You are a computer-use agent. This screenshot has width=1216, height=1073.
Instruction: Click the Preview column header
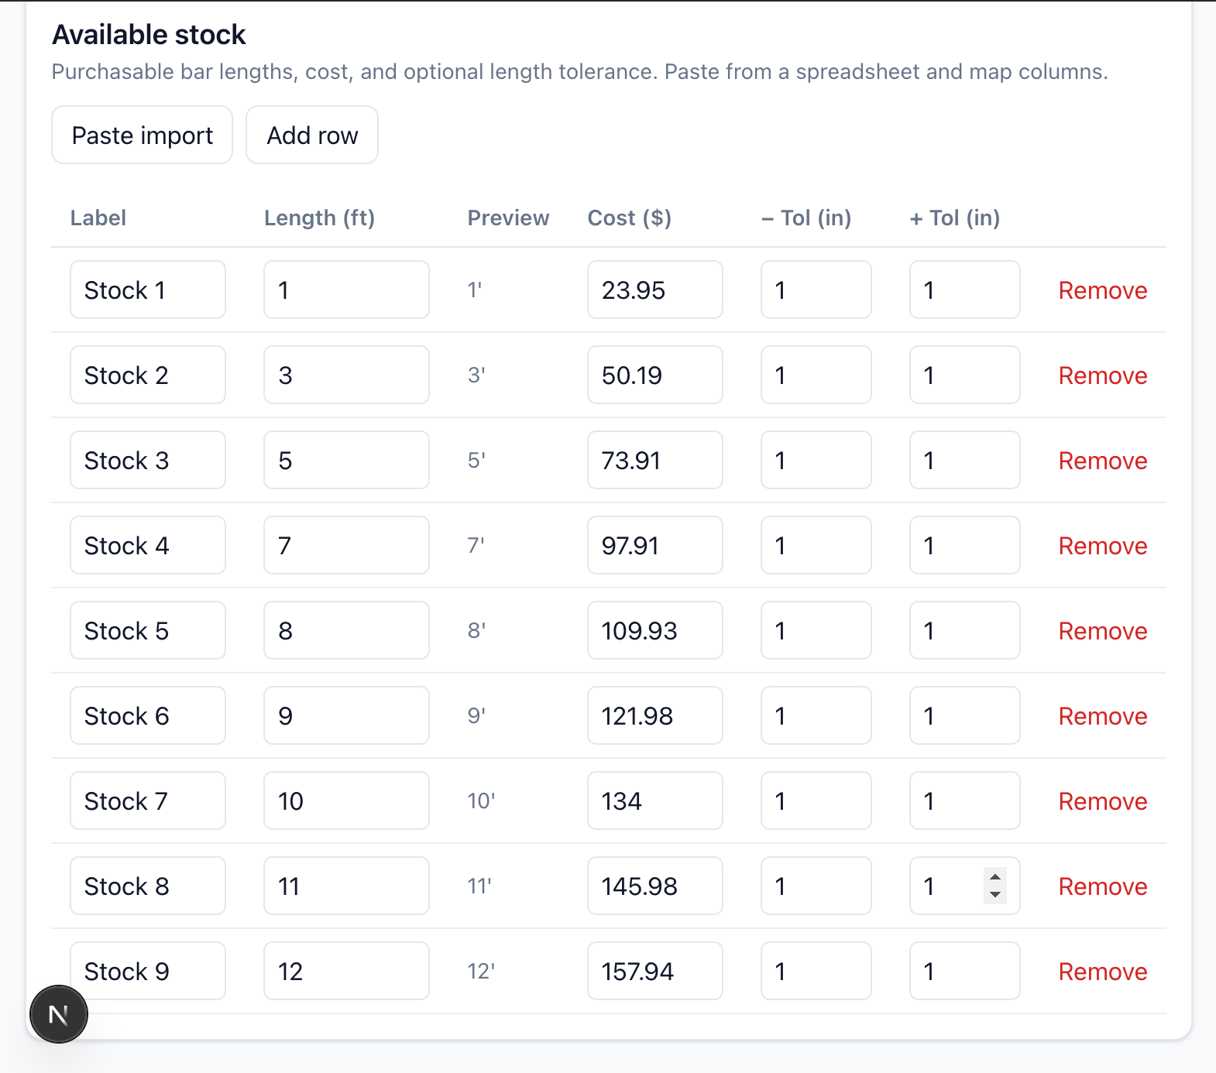tap(508, 218)
